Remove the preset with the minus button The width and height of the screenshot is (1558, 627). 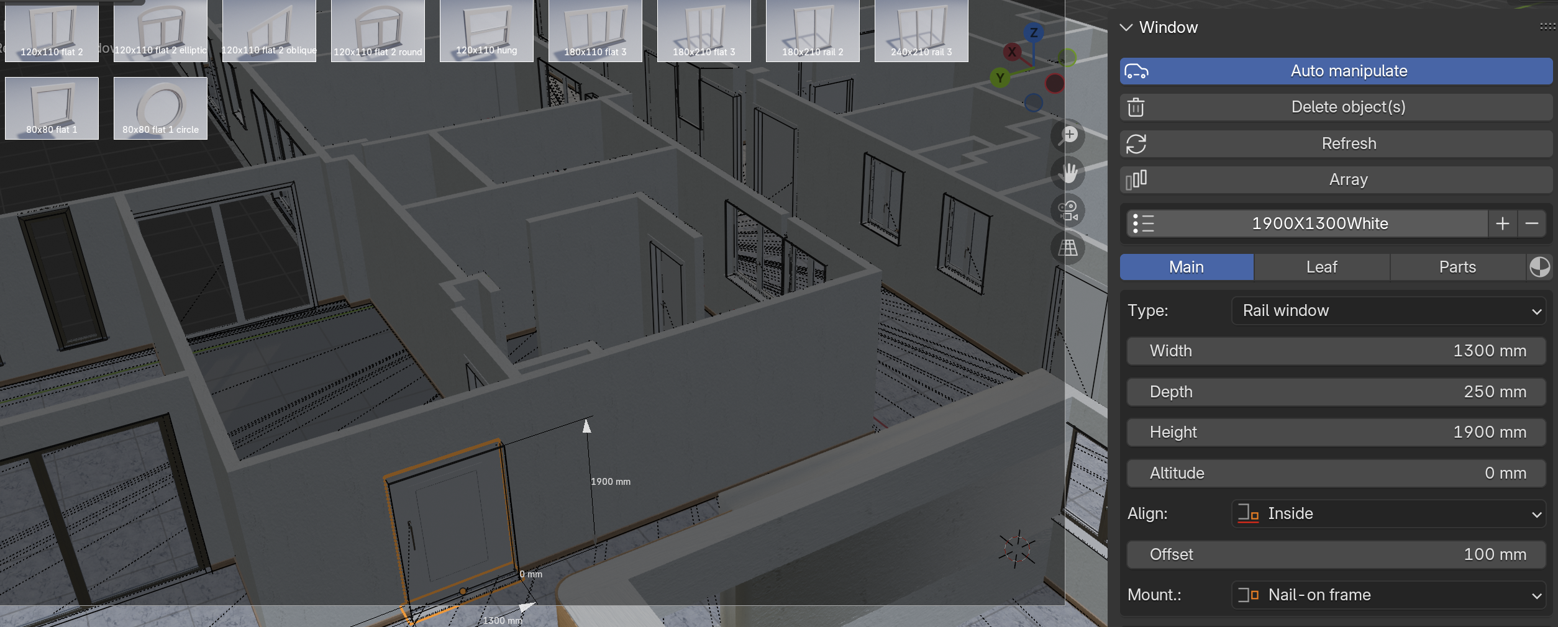(1531, 223)
